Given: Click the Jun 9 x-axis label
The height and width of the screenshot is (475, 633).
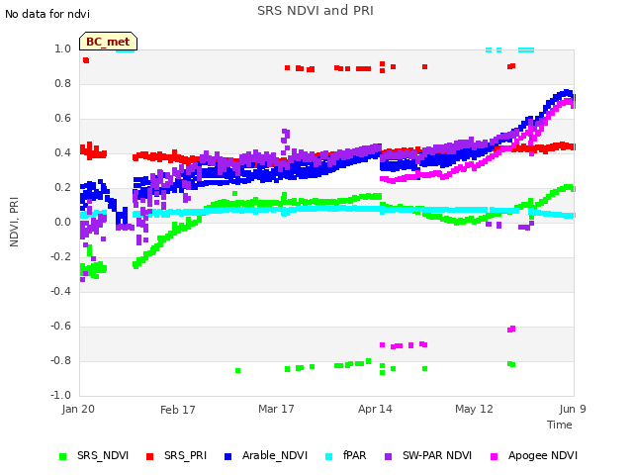Looking at the screenshot, I should click(x=573, y=409).
